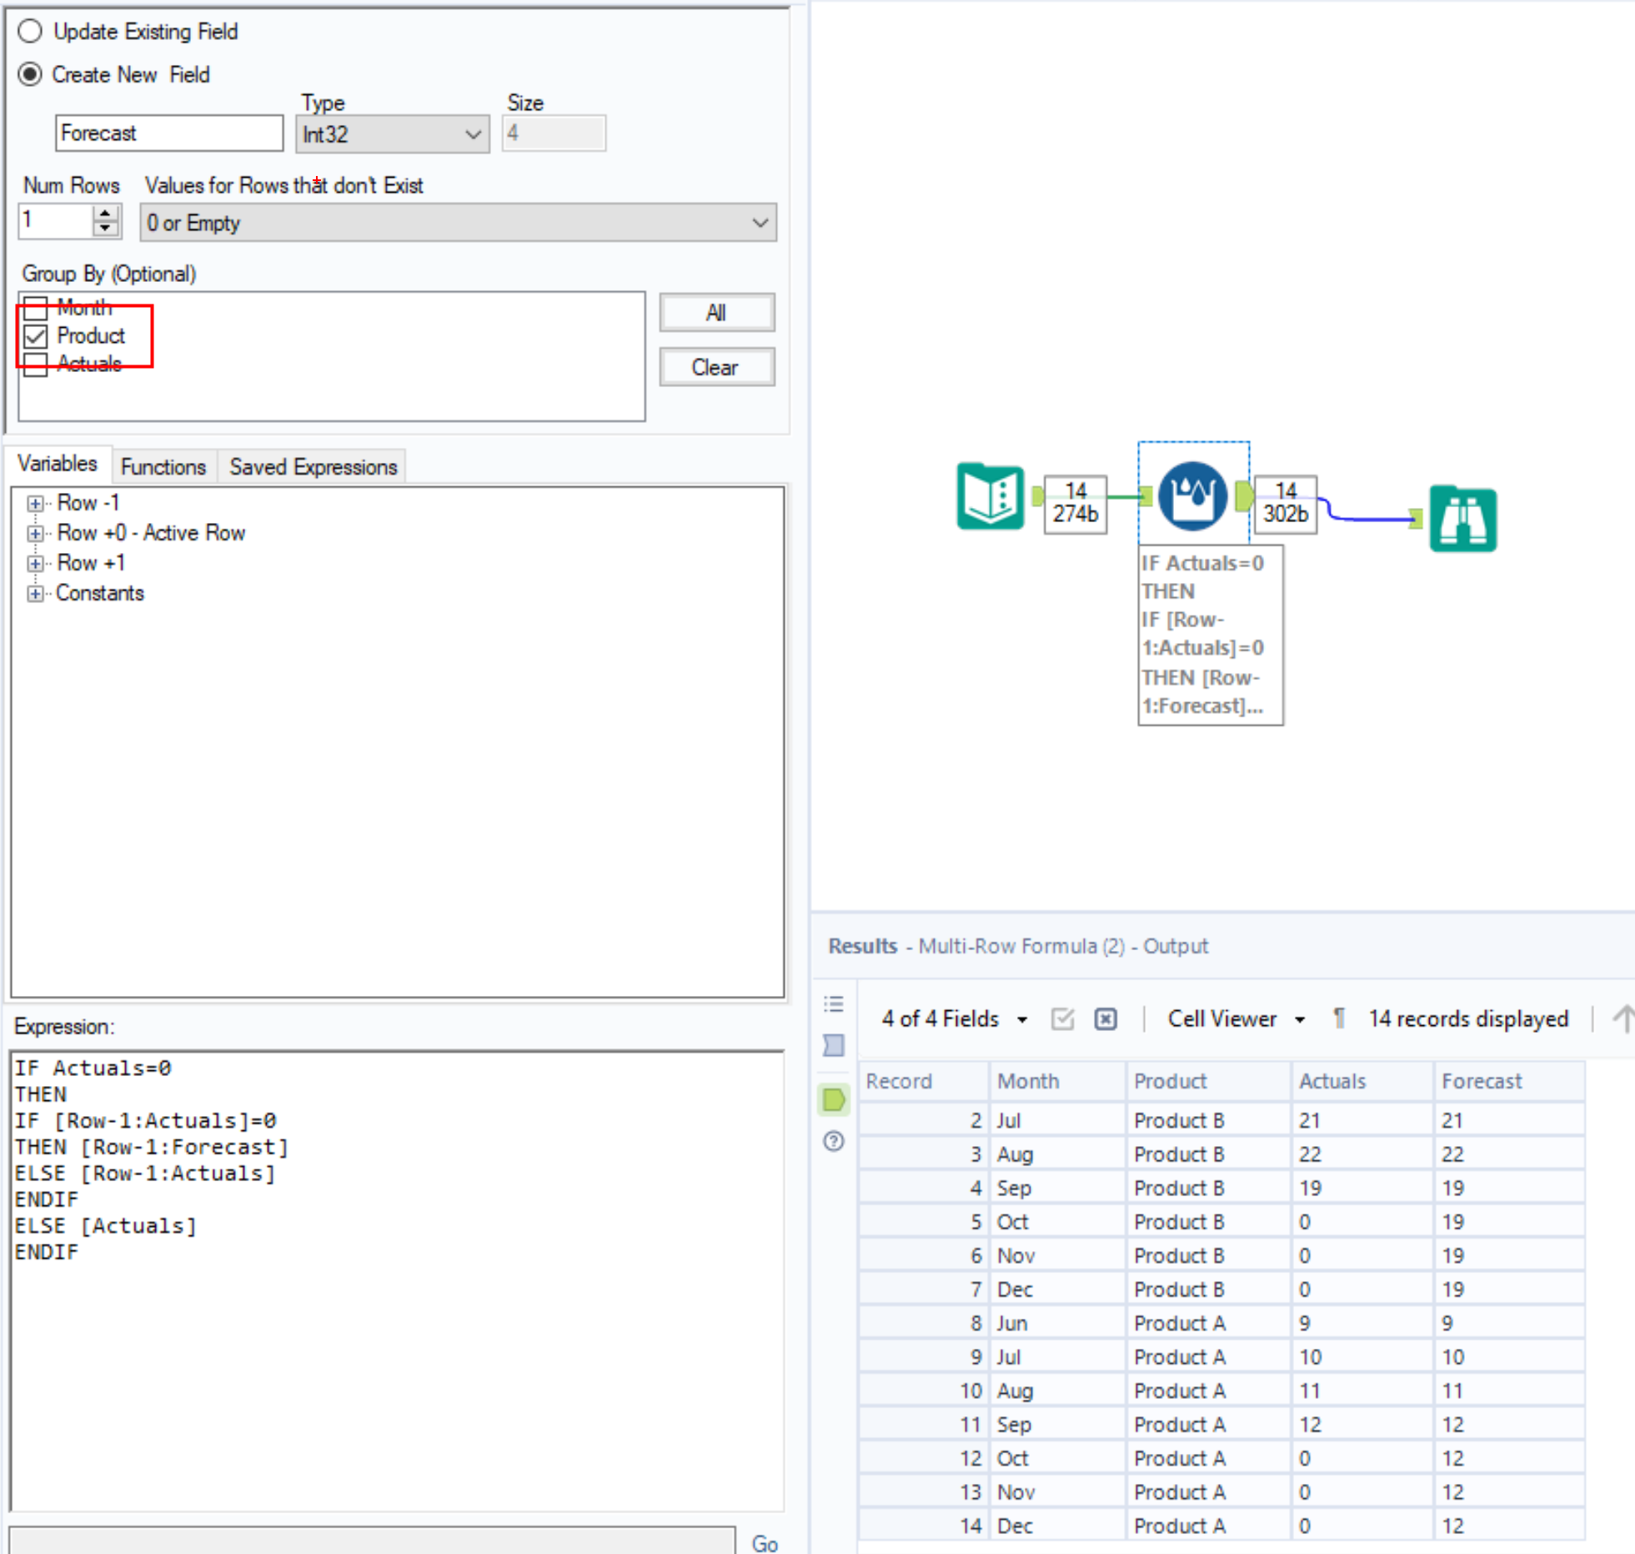The width and height of the screenshot is (1635, 1554).
Task: Click inside the Forecast field name box
Action: [x=167, y=133]
